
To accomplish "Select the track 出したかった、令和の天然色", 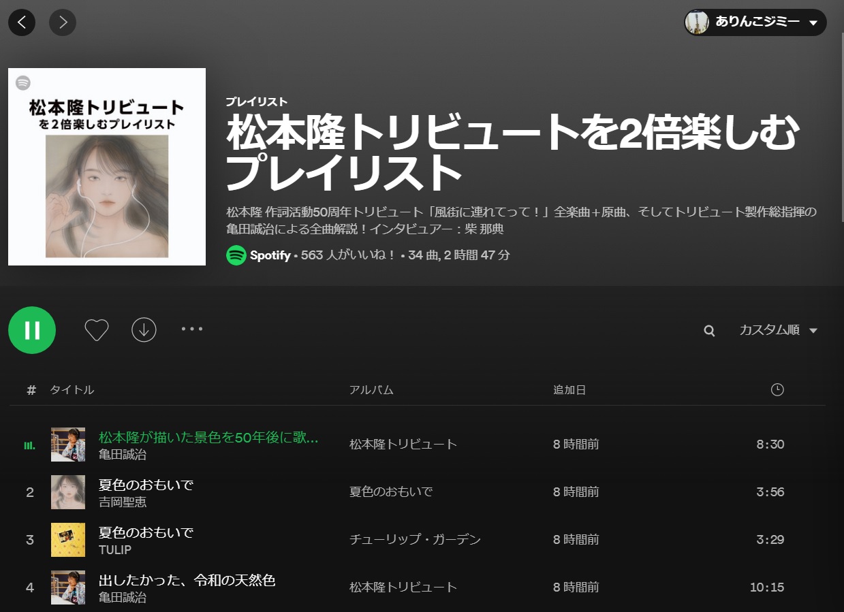I will (x=187, y=581).
